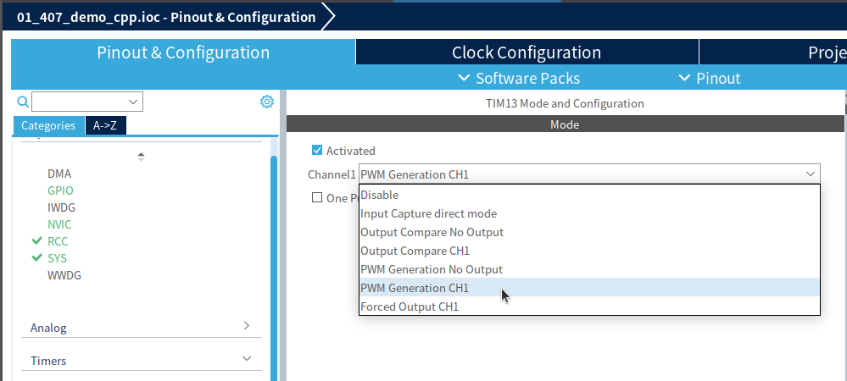The height and width of the screenshot is (381, 847).
Task: Select the RCC peripheral item
Action: click(58, 241)
